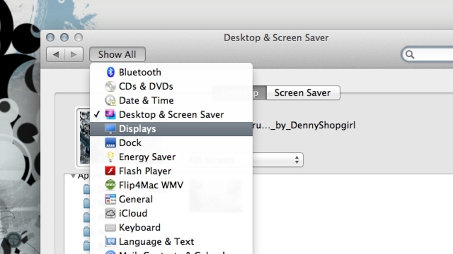Screen dimensions: 453x254
Task: Select iCloud in the menu
Action: 171,213
